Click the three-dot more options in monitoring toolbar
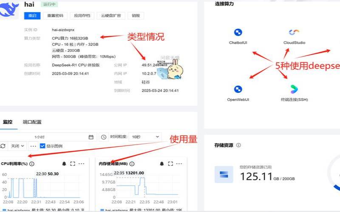This screenshot has width=340, height=212. [x=33, y=146]
